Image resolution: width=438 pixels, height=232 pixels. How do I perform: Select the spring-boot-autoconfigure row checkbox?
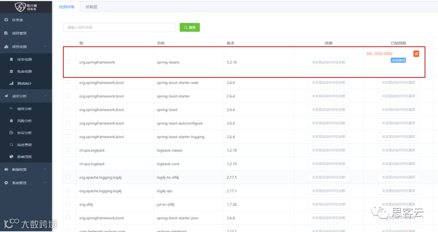pos(68,123)
